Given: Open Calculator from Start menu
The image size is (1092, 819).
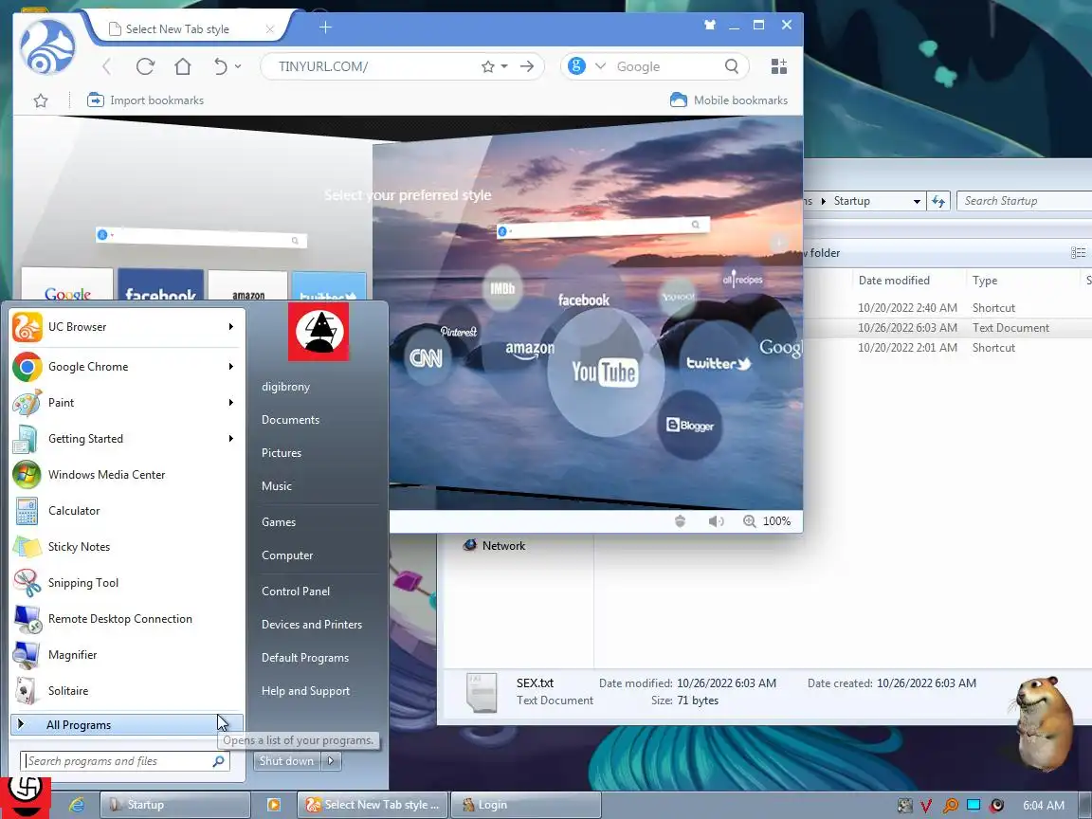Looking at the screenshot, I should tap(127, 511).
